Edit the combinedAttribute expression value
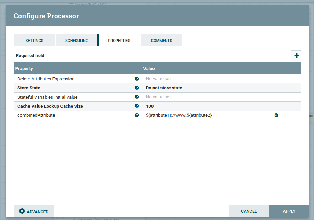Screen dimensions: 314x220 (x=206, y=115)
